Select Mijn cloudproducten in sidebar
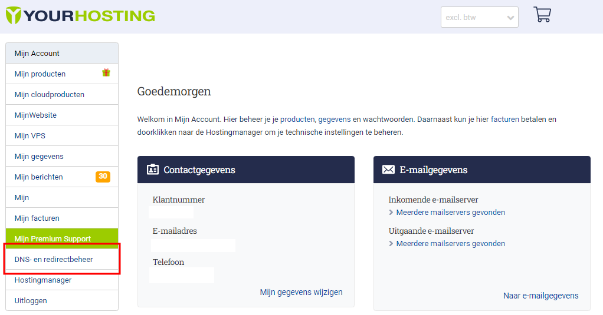Image resolution: width=603 pixels, height=315 pixels. (x=50, y=95)
